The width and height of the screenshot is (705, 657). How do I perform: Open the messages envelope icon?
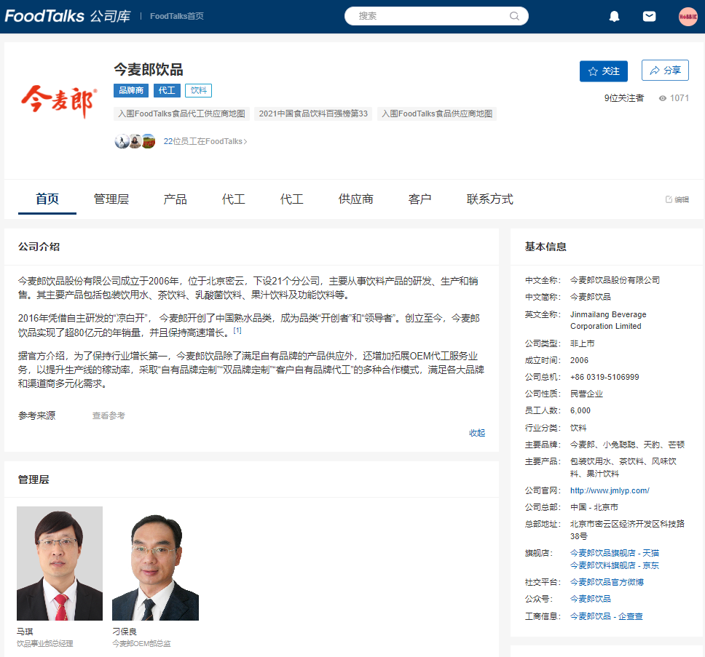click(x=649, y=16)
